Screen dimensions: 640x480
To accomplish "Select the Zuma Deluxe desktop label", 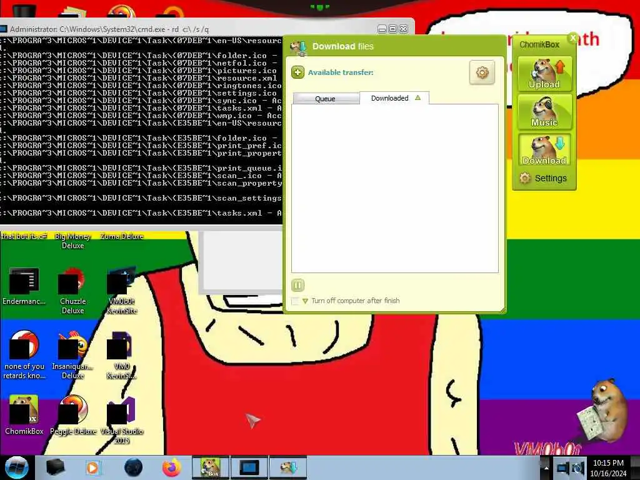I will 122,236.
